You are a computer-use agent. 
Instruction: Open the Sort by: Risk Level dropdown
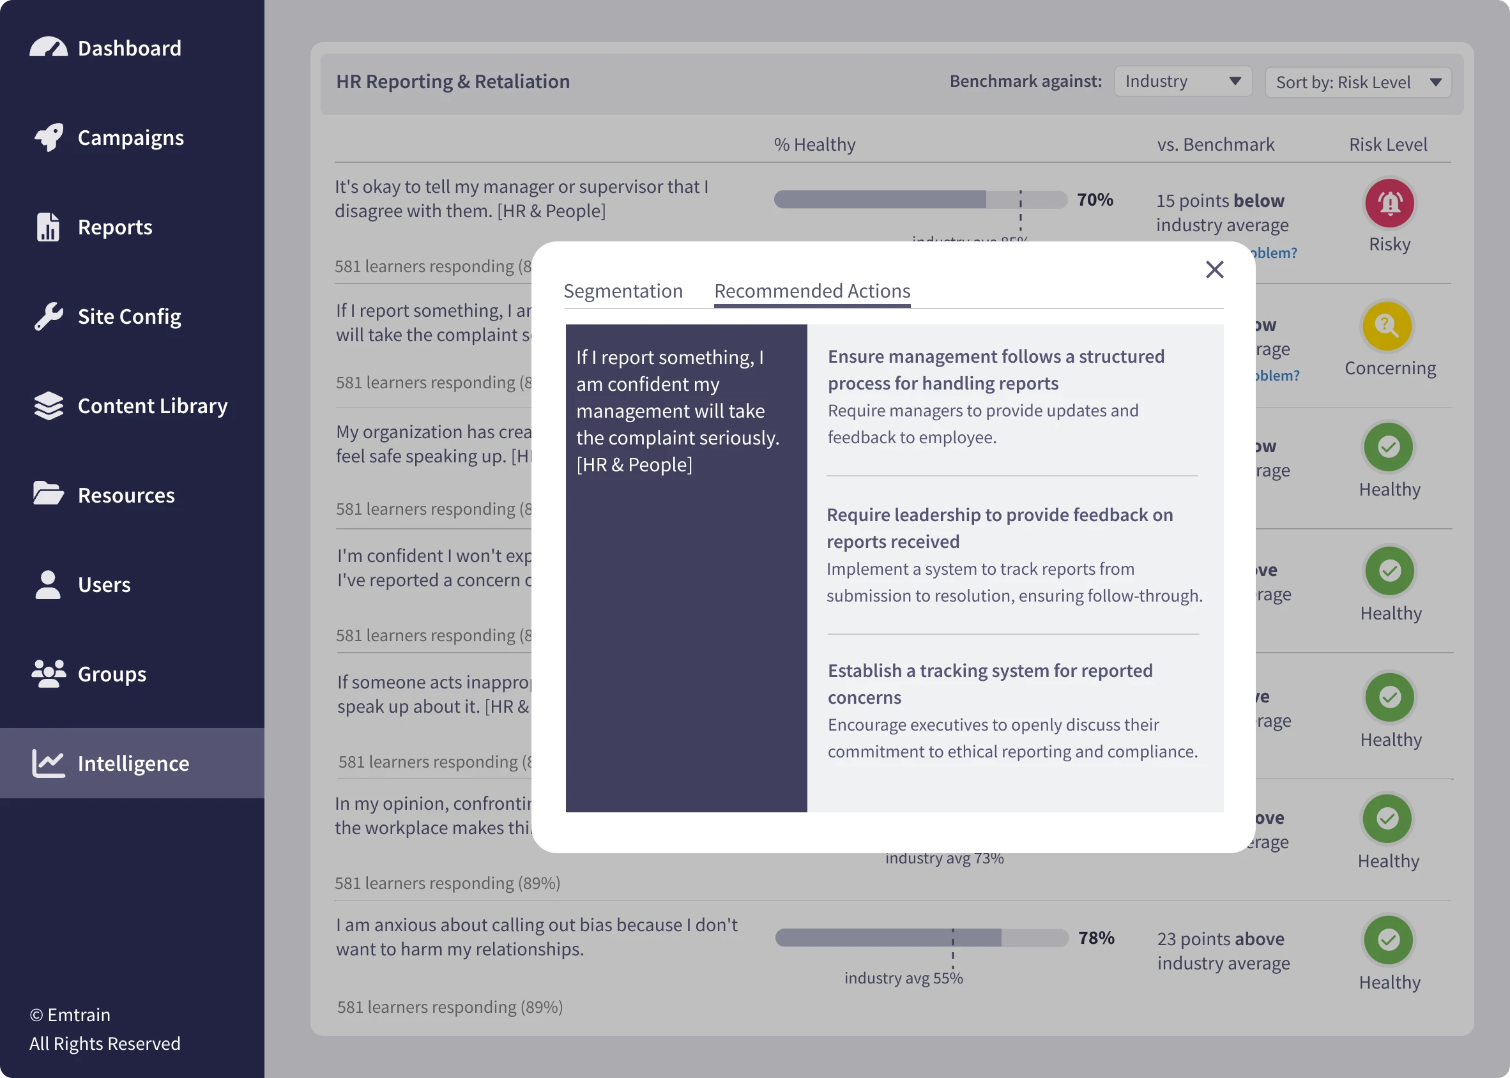point(1358,83)
